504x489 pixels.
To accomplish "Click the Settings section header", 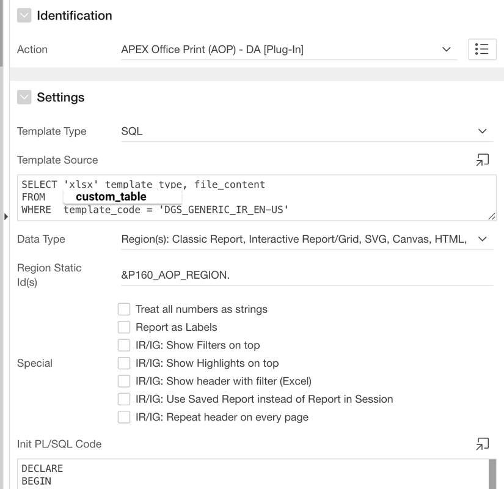I will click(x=61, y=97).
